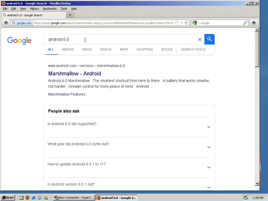Screen dimensions: 268x201
Task: Click the vertical scrollbar thumb
Action: pyautogui.click(x=257, y=49)
